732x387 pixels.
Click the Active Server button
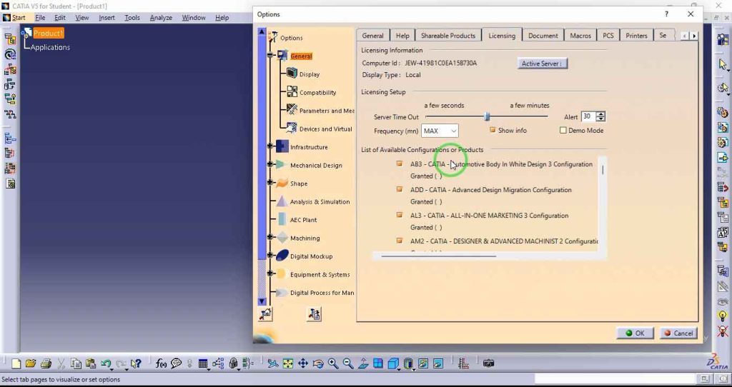tap(543, 64)
